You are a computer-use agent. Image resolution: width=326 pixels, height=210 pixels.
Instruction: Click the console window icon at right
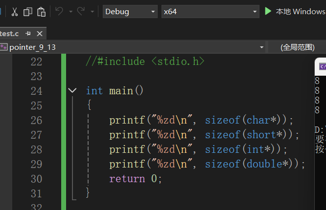pos(323,66)
